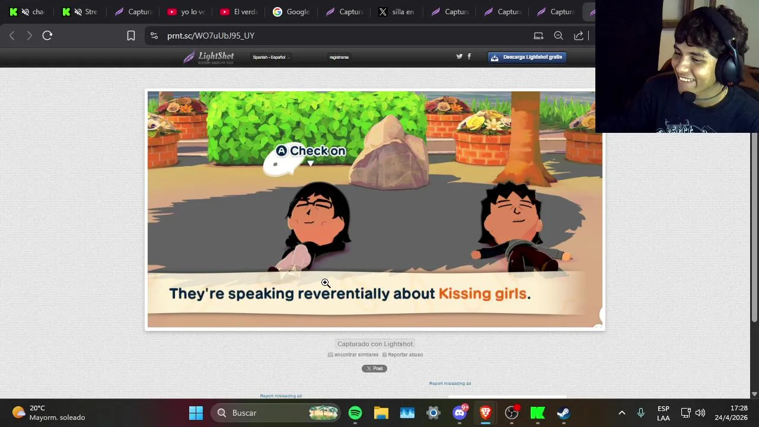
Task: Open Steam from the taskbar
Action: coord(563,413)
